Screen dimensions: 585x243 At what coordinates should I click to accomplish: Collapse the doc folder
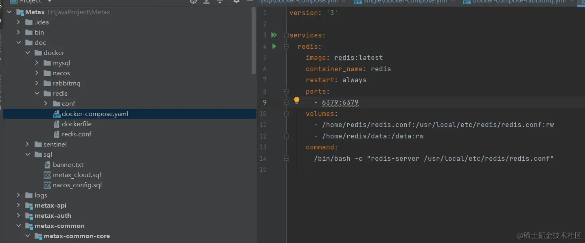pyautogui.click(x=18, y=43)
